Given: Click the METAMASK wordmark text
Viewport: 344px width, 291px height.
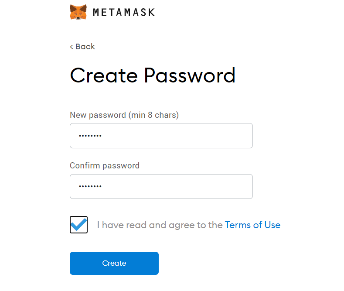Looking at the screenshot, I should tap(124, 13).
